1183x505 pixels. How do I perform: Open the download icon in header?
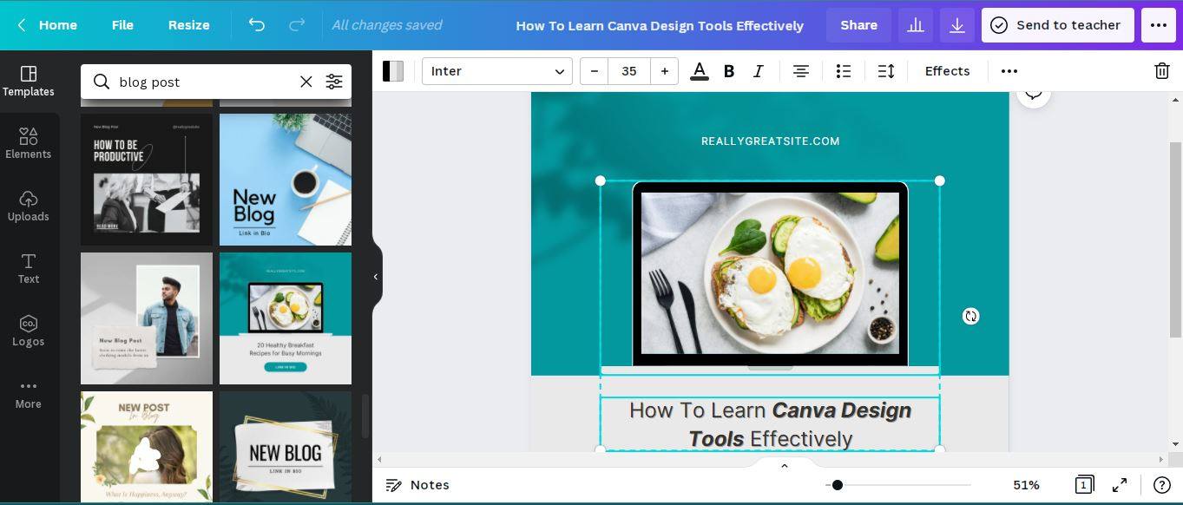pos(957,25)
